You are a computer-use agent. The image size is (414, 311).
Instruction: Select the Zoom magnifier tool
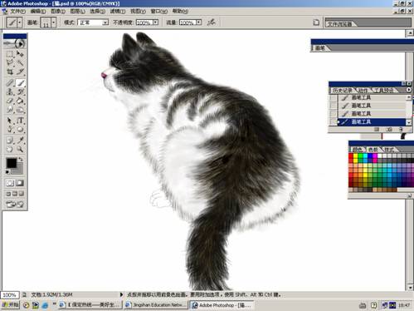click(20, 149)
